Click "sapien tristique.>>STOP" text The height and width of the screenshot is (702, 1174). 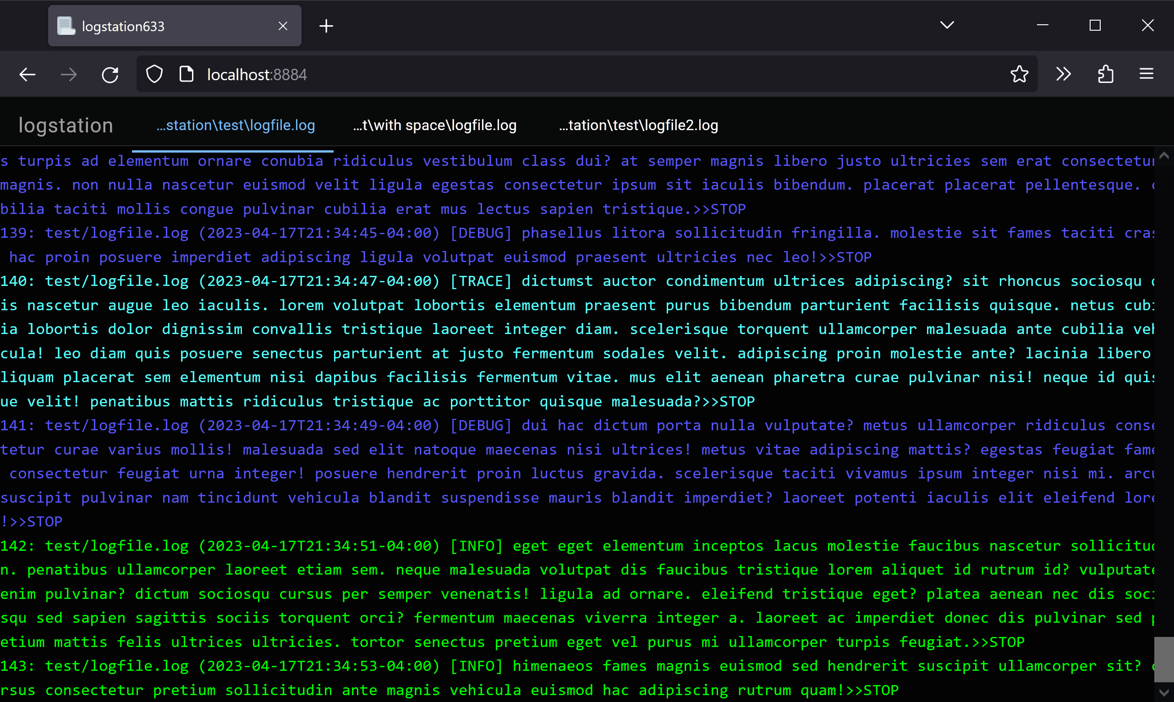[643, 209]
